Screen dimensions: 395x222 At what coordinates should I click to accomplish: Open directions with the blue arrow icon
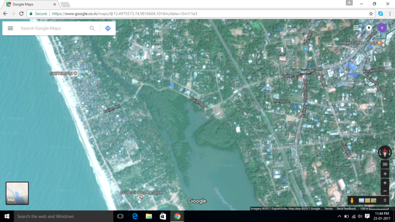click(108, 28)
